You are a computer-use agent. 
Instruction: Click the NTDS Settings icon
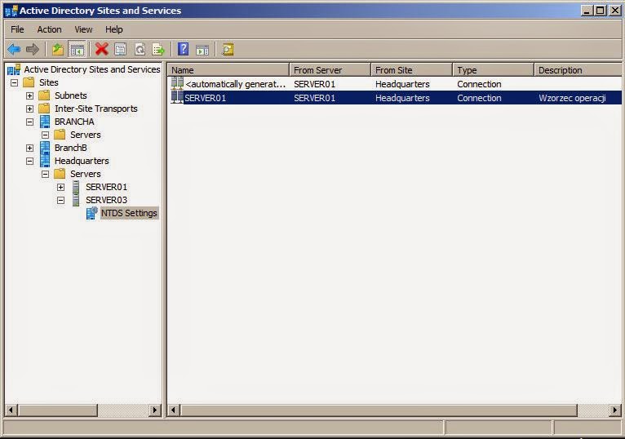pyautogui.click(x=92, y=213)
